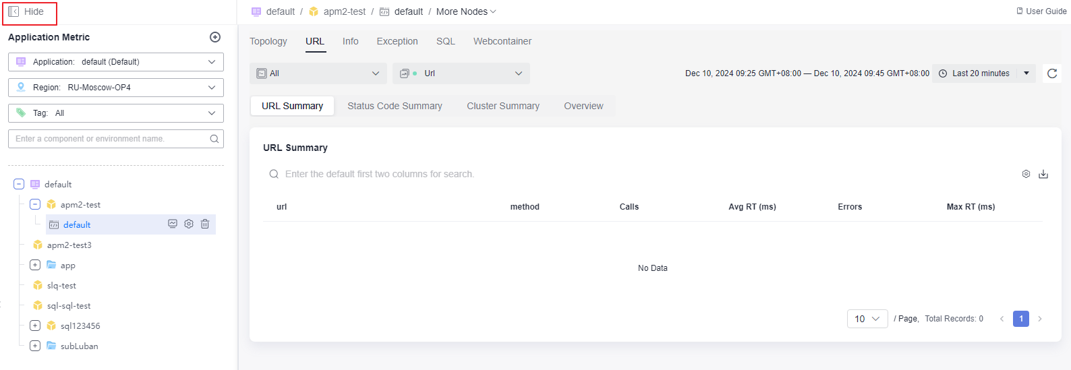Switch to the Exception tab
The width and height of the screenshot is (1071, 370).
(397, 41)
